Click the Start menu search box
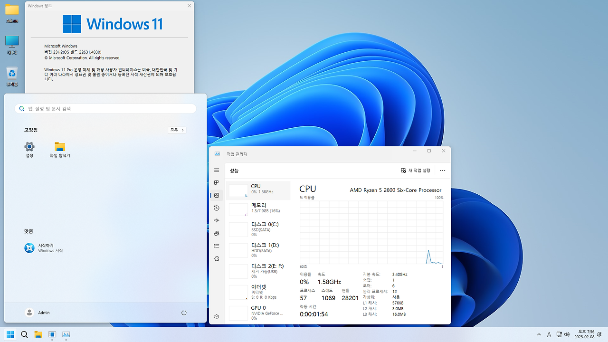The width and height of the screenshot is (608, 342). (x=105, y=109)
